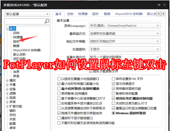Enable 以固定位置最小化视频窗口 checkbox
Viewport: 170px width, 131px height.
59,79
